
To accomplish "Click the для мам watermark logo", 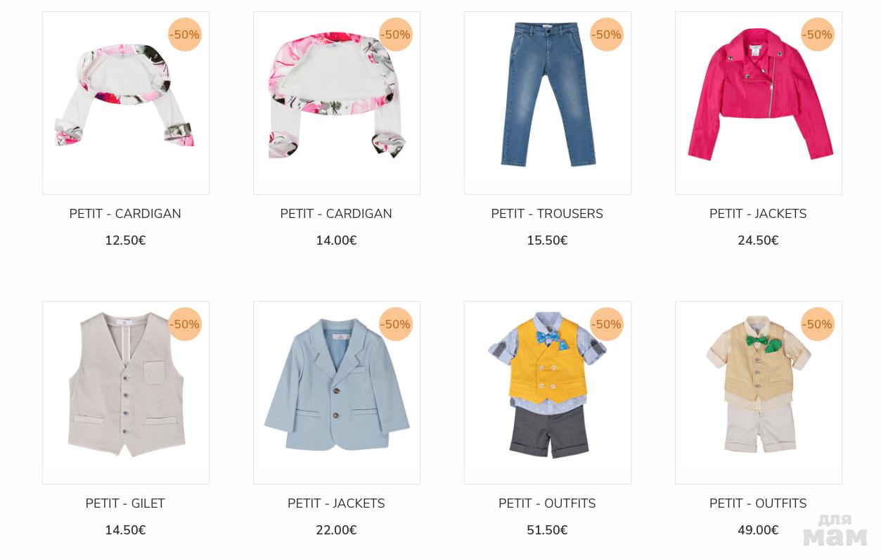I will pos(835,530).
